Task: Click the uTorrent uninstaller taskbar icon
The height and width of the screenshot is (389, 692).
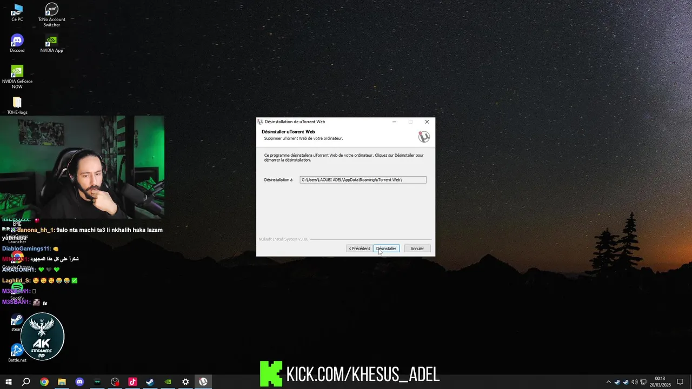Action: pyautogui.click(x=203, y=382)
